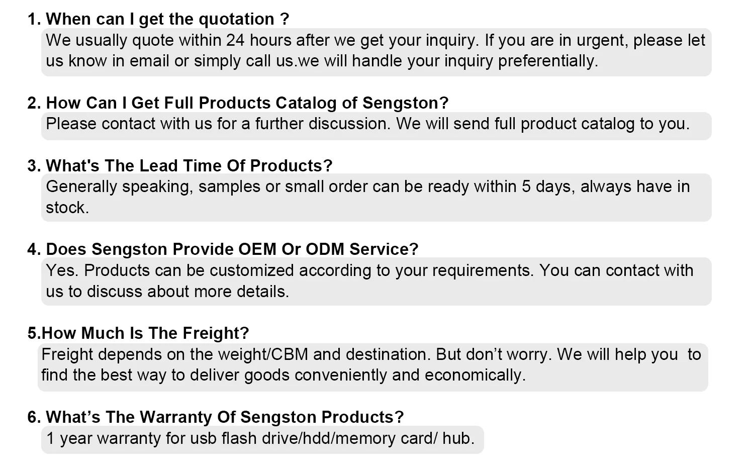Image resolution: width=754 pixels, height=468 pixels.
Task: Click 'What's The Warranty Of Sengston Products?' heading
Action: [x=216, y=417]
